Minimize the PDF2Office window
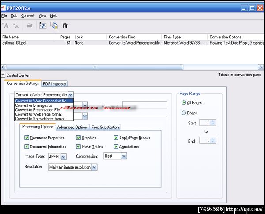Screen dimensions: 265x214 244,8
